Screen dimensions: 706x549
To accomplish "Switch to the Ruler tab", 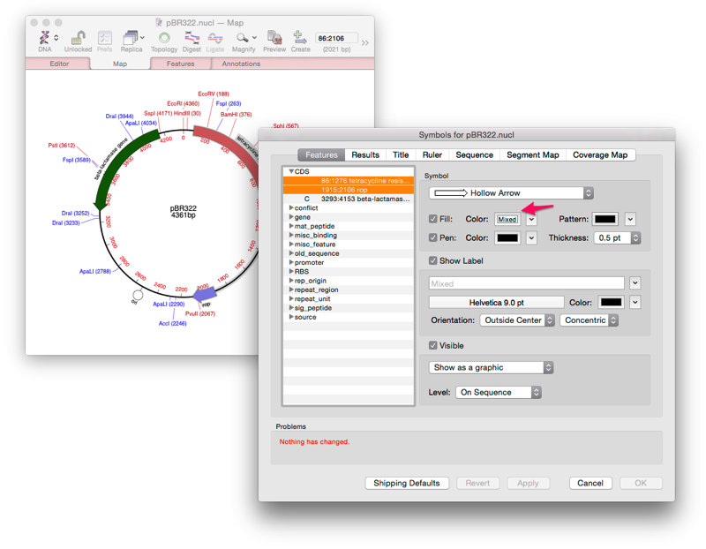I will coord(432,155).
